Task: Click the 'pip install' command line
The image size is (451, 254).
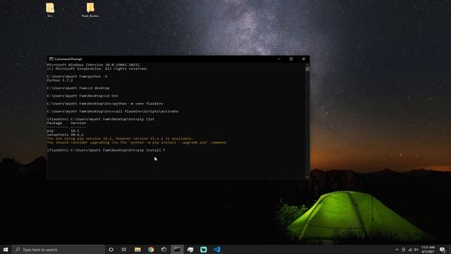Action: pos(106,150)
